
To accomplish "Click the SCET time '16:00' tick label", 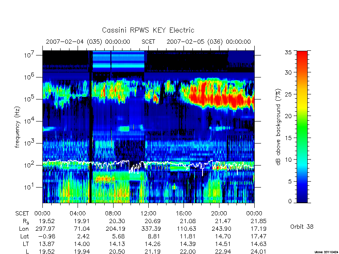I will (183, 214).
